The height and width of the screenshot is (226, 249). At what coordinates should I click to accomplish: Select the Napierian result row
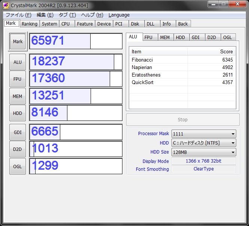pyautogui.click(x=182, y=67)
